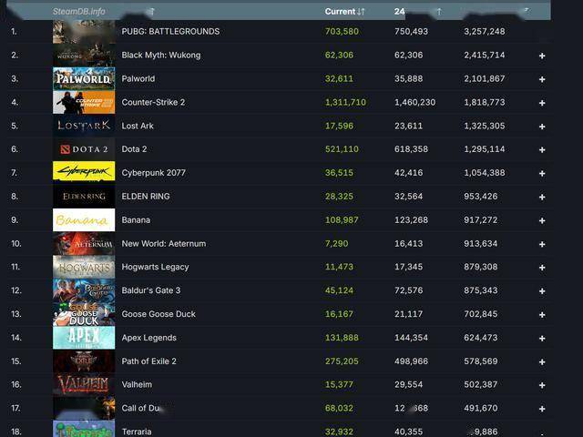Click the Valheim banner thumbnail
The image size is (583, 437).
point(84,384)
